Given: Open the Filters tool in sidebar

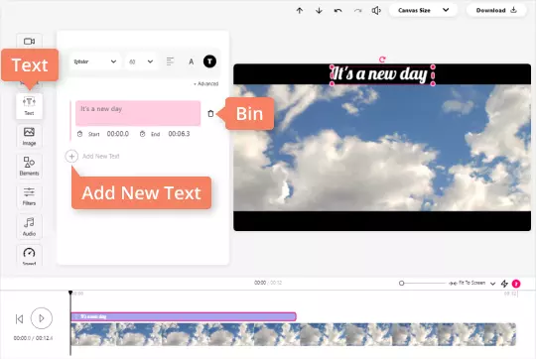Looking at the screenshot, I should pos(29,196).
